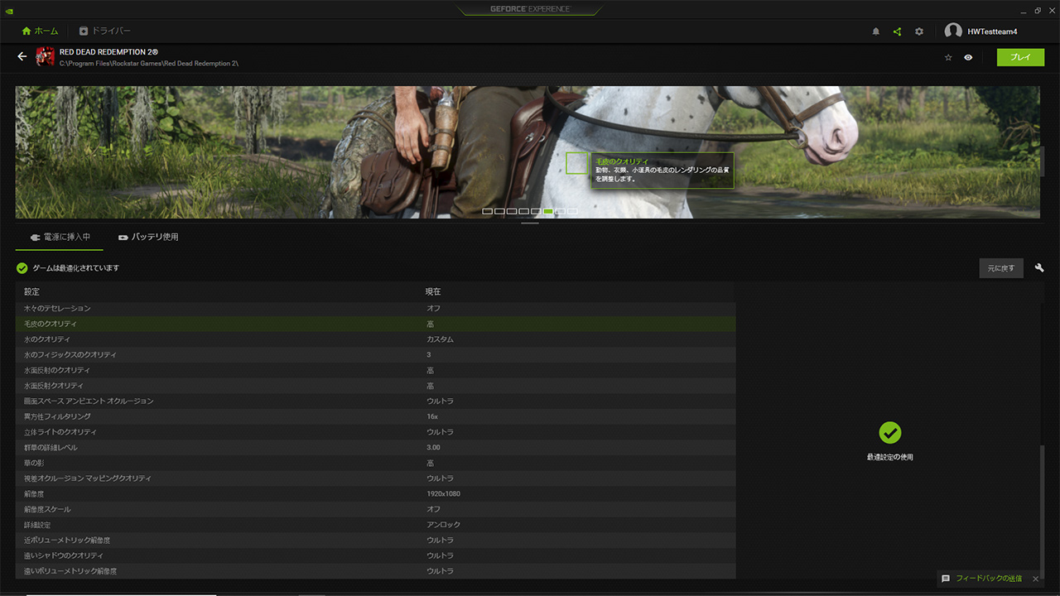This screenshot has height=596, width=1060.
Task: Switch to the ホーム tab
Action: (40, 31)
